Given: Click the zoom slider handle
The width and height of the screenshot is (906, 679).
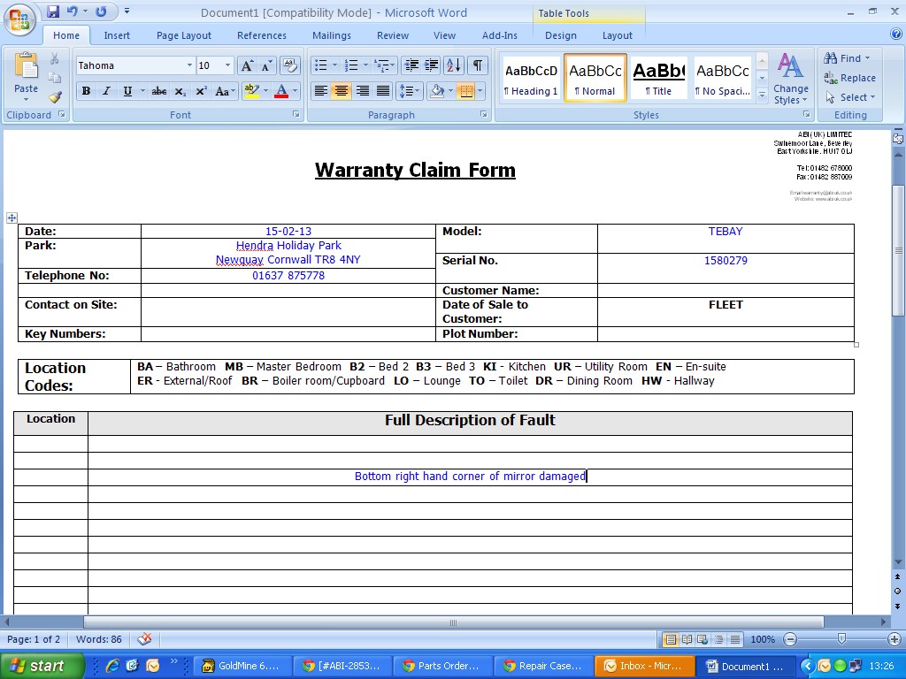Looking at the screenshot, I should pos(841,639).
